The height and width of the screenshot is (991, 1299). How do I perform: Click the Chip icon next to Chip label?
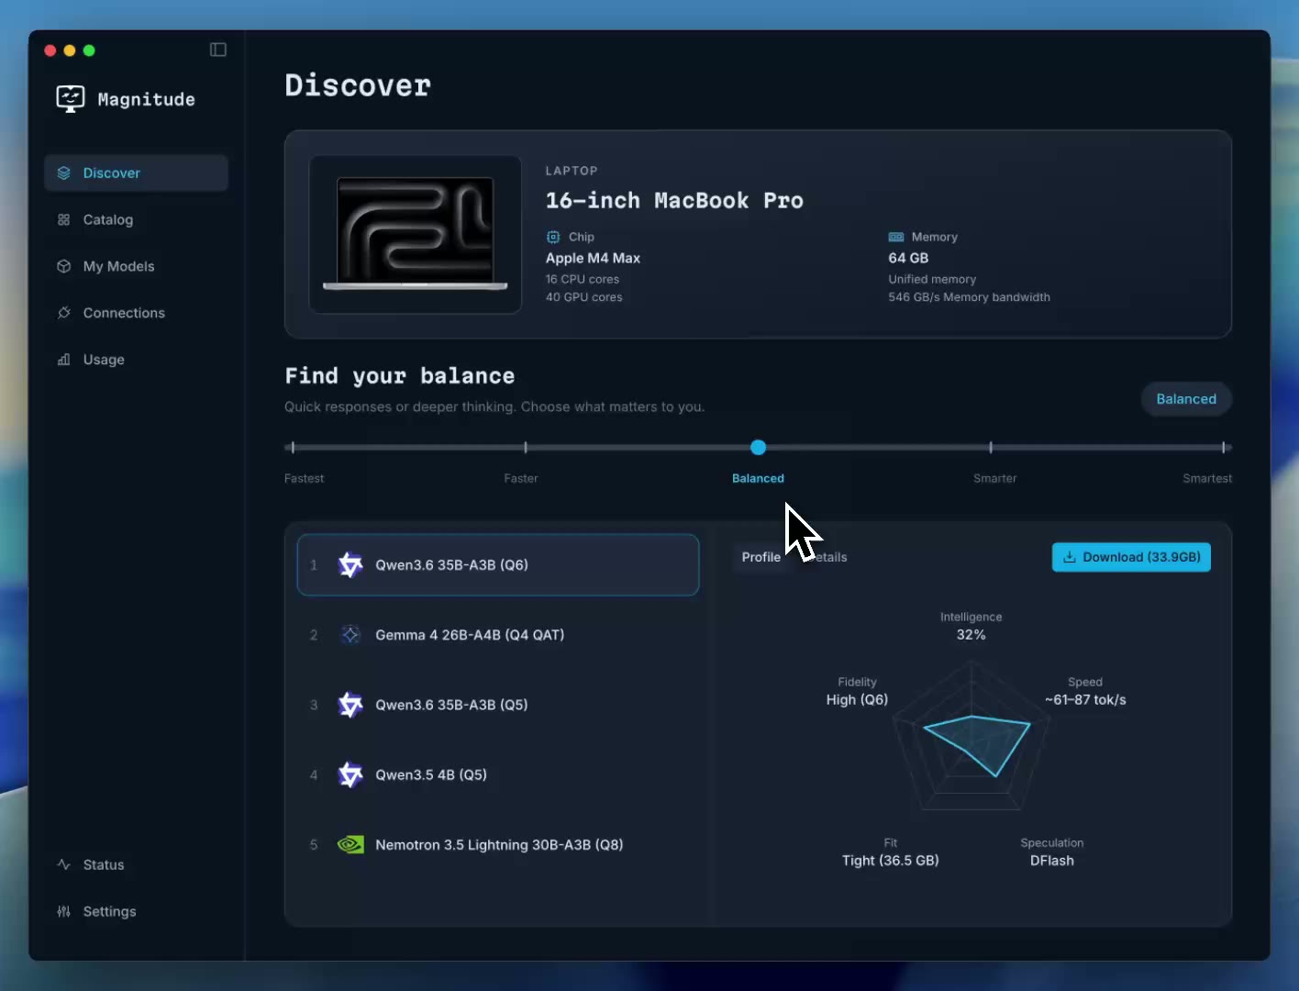tap(553, 237)
